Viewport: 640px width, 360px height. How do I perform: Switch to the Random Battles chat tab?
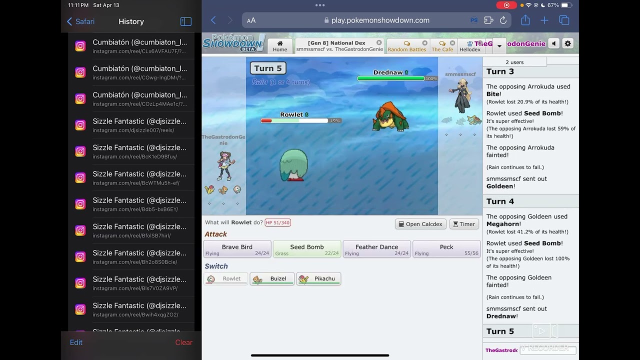(x=407, y=46)
